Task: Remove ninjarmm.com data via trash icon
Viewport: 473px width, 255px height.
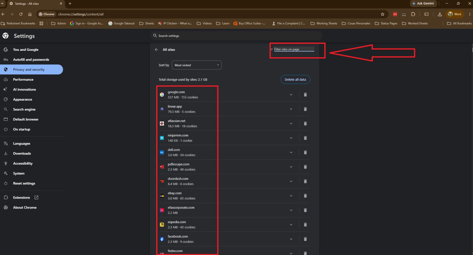Action: [305, 138]
